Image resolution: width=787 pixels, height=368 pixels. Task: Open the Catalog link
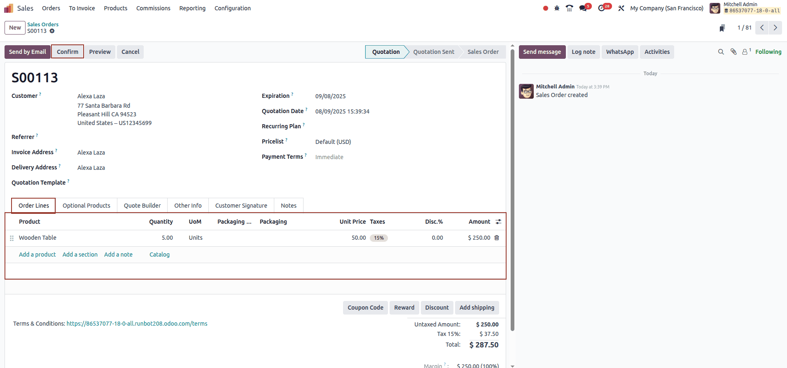click(x=159, y=255)
